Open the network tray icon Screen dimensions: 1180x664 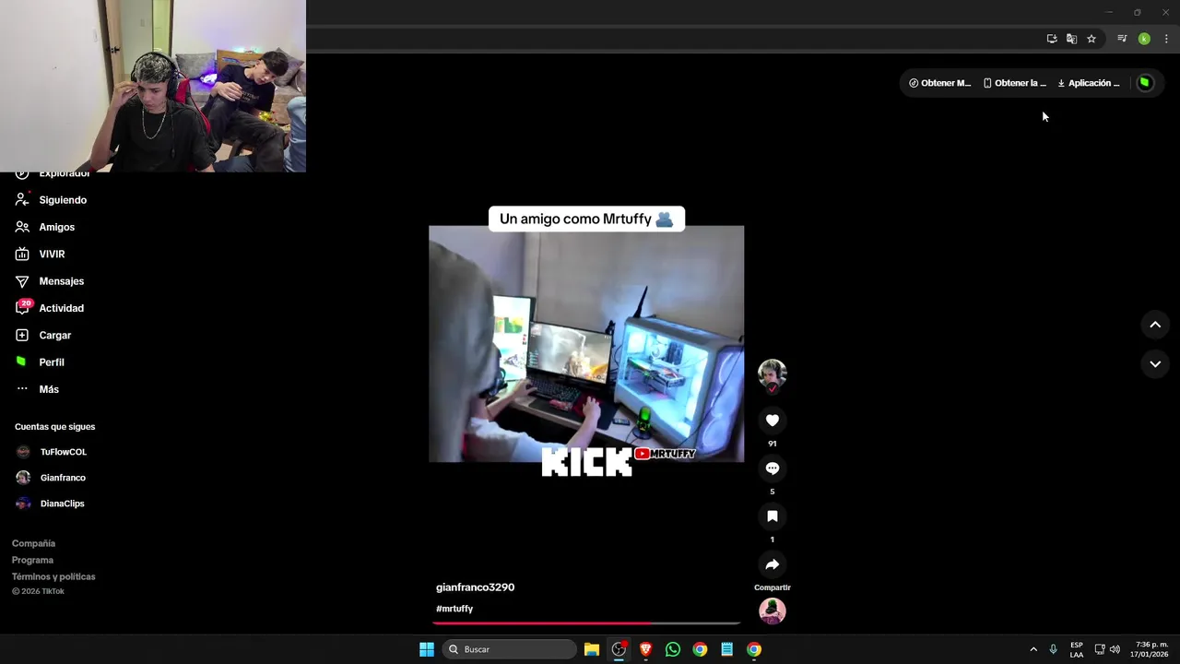1100,649
